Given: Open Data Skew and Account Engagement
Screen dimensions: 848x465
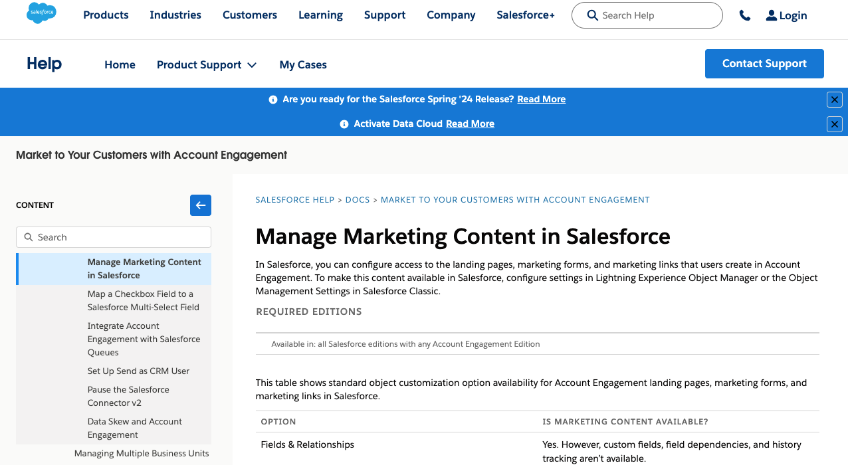Looking at the screenshot, I should (x=134, y=428).
